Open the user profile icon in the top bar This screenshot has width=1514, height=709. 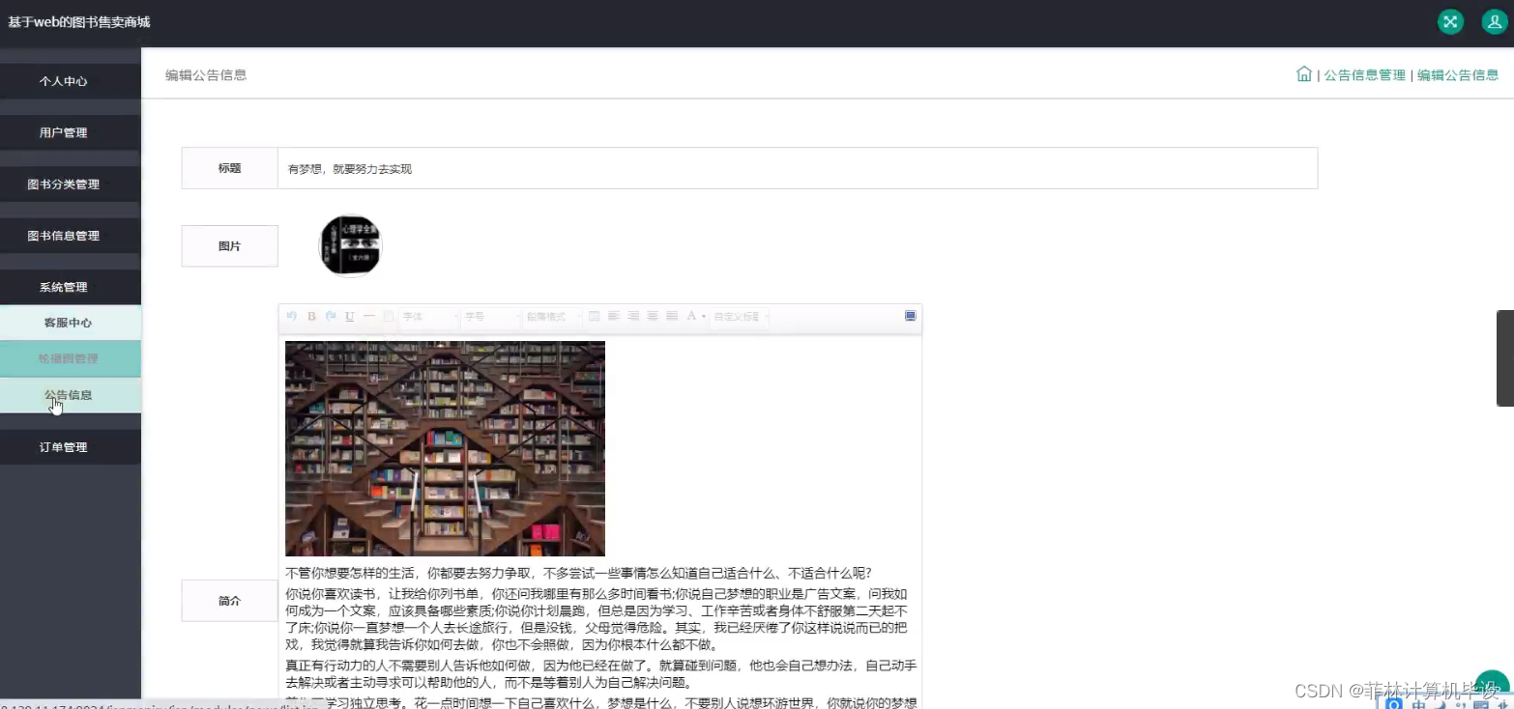click(1494, 20)
